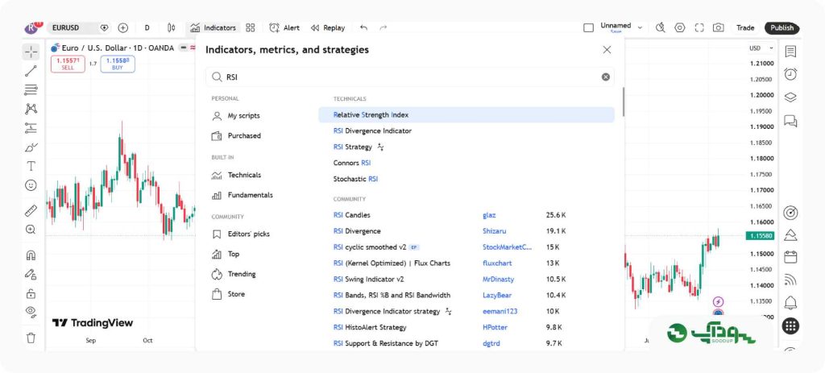Open author fluxchart profile link
Viewport: 825px width, 373px height.
tap(496, 263)
